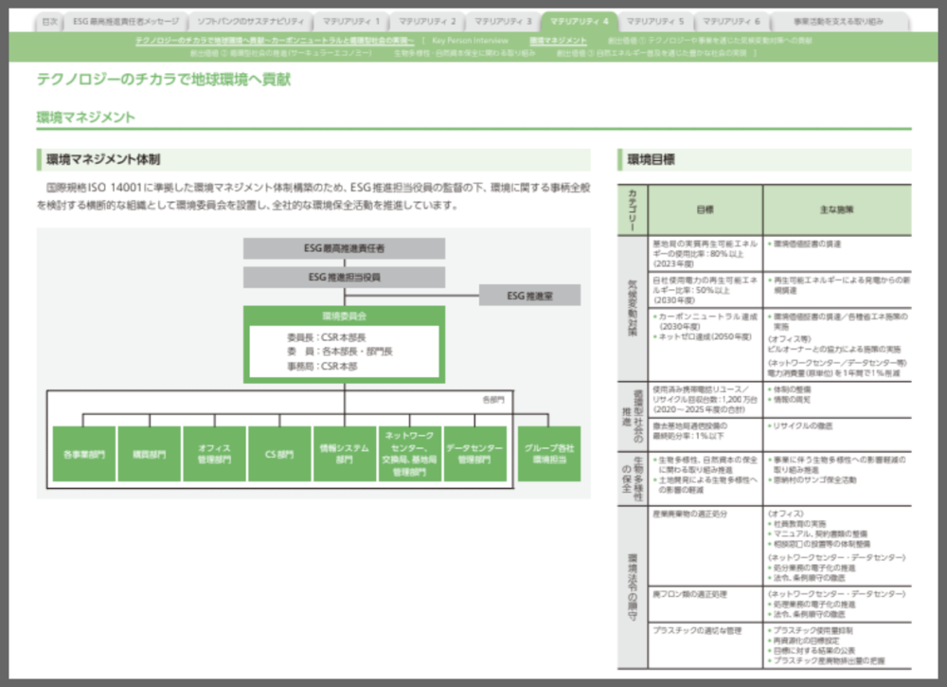Select the CS部門 box
Viewport: 947px width, 687px height.
pos(279,454)
